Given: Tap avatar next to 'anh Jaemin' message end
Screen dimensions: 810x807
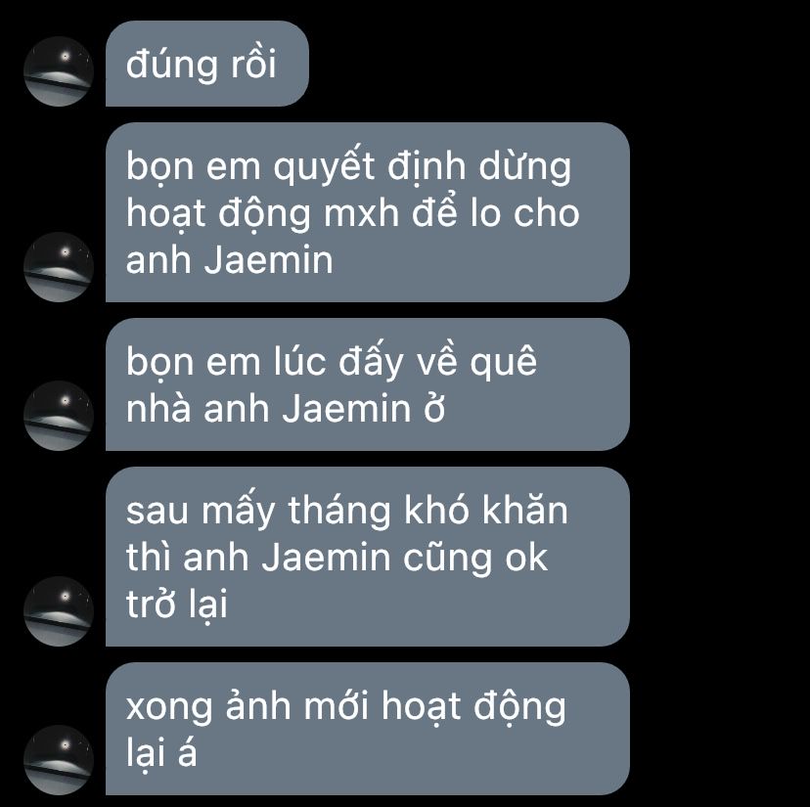Looking at the screenshot, I should 59,267.
